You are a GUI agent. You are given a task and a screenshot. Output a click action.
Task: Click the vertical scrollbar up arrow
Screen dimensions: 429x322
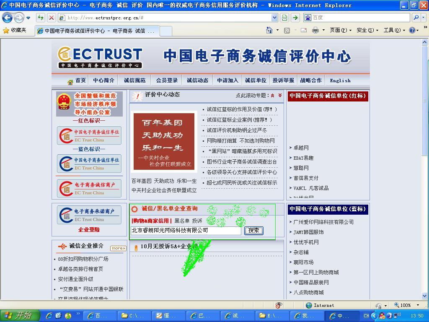tap(425, 42)
